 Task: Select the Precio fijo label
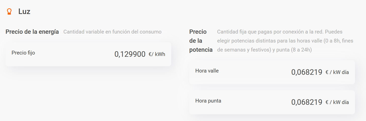click(23, 53)
